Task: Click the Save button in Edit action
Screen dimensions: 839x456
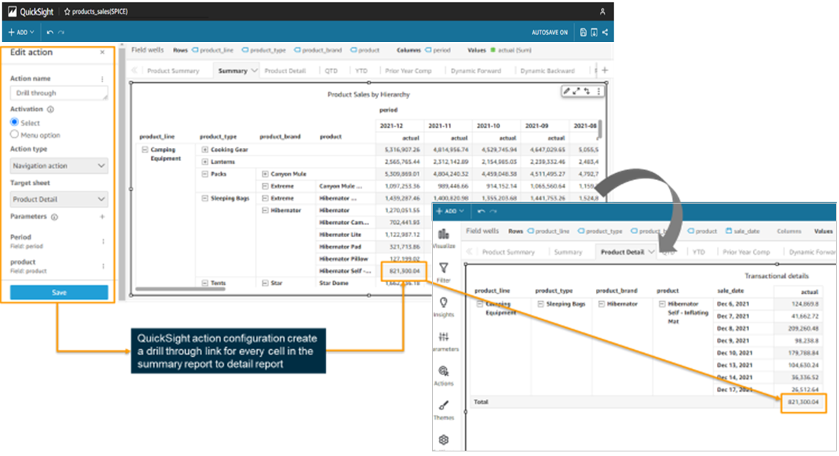Action: 59,292
